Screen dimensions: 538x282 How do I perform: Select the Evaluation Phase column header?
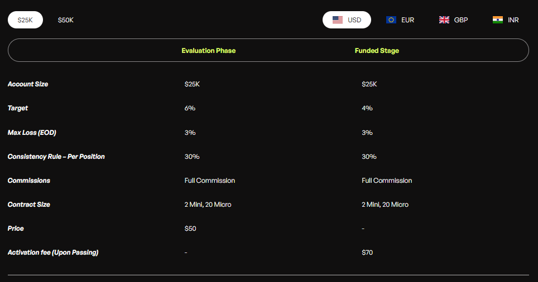pyautogui.click(x=208, y=51)
